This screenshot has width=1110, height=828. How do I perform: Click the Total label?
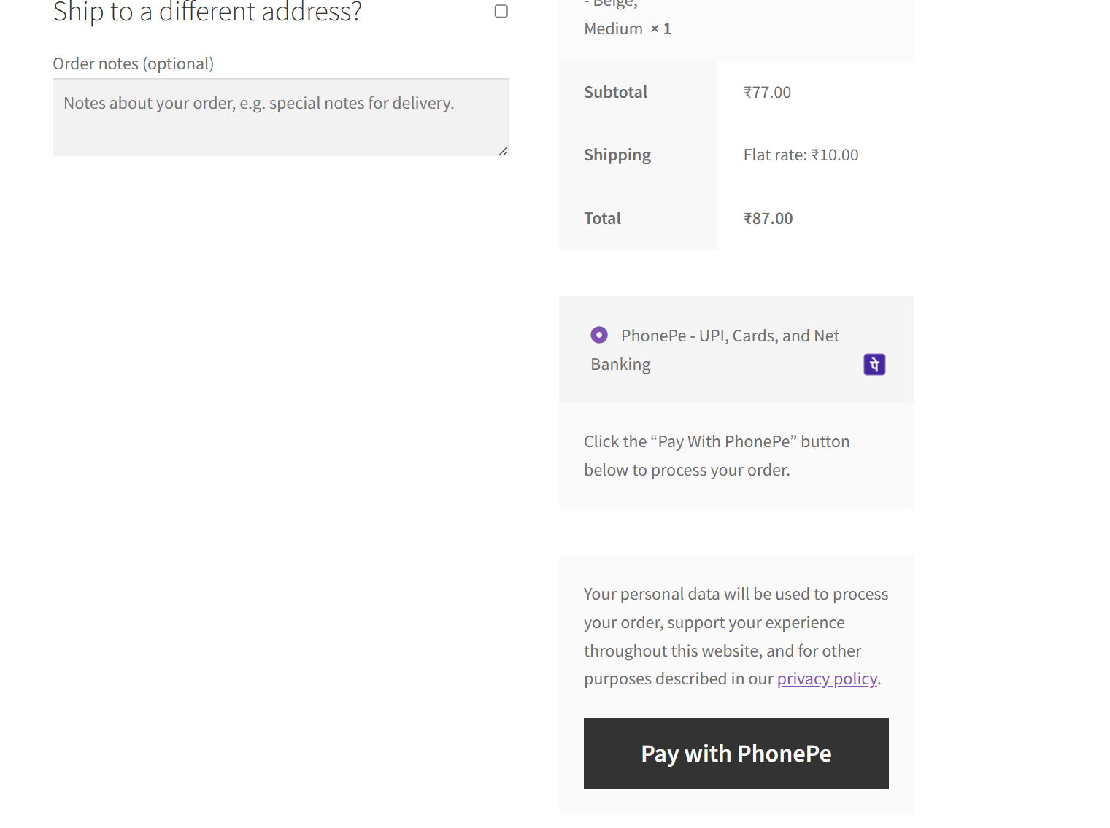click(x=602, y=218)
